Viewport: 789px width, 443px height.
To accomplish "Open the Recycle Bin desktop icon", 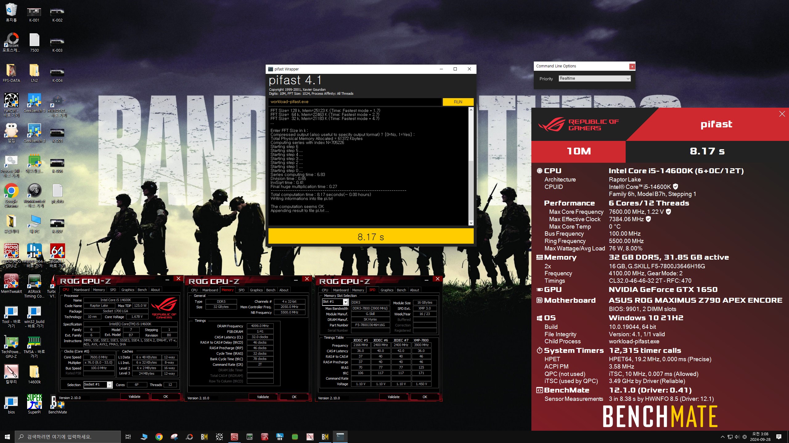I will pyautogui.click(x=11, y=12).
